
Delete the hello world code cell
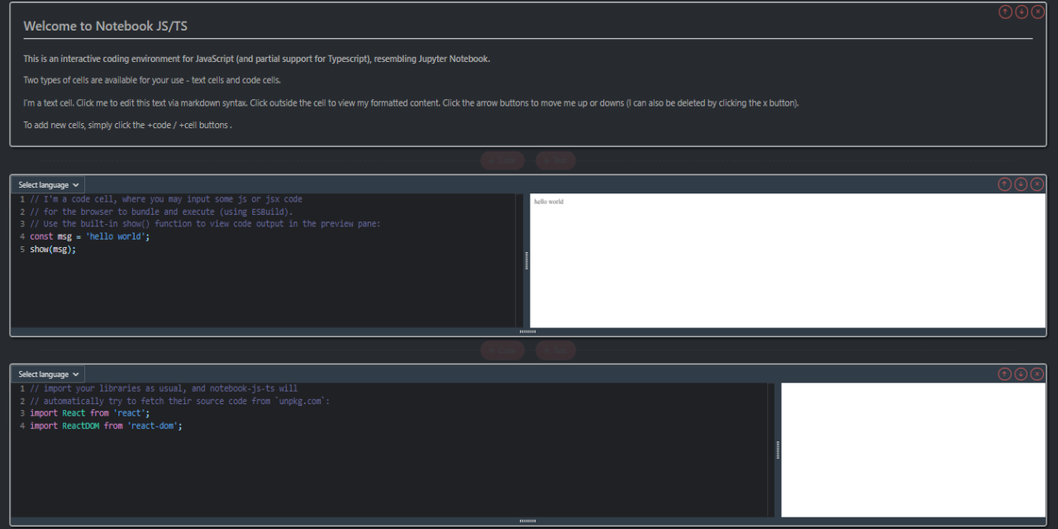coord(1037,184)
